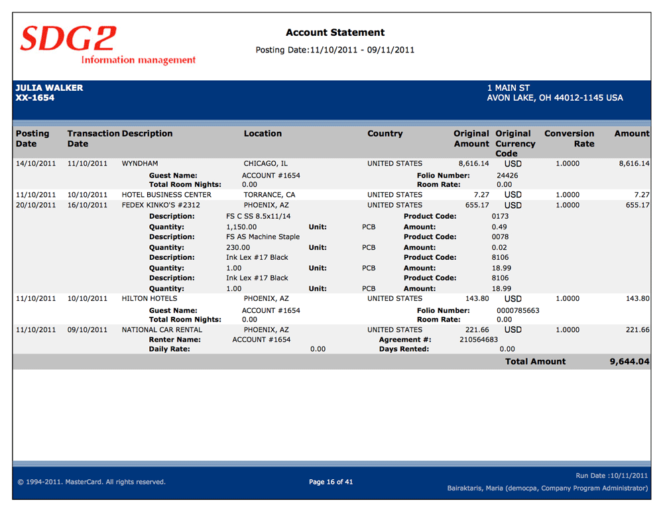Select the line amount 0.49
663x511 pixels.
499,227
